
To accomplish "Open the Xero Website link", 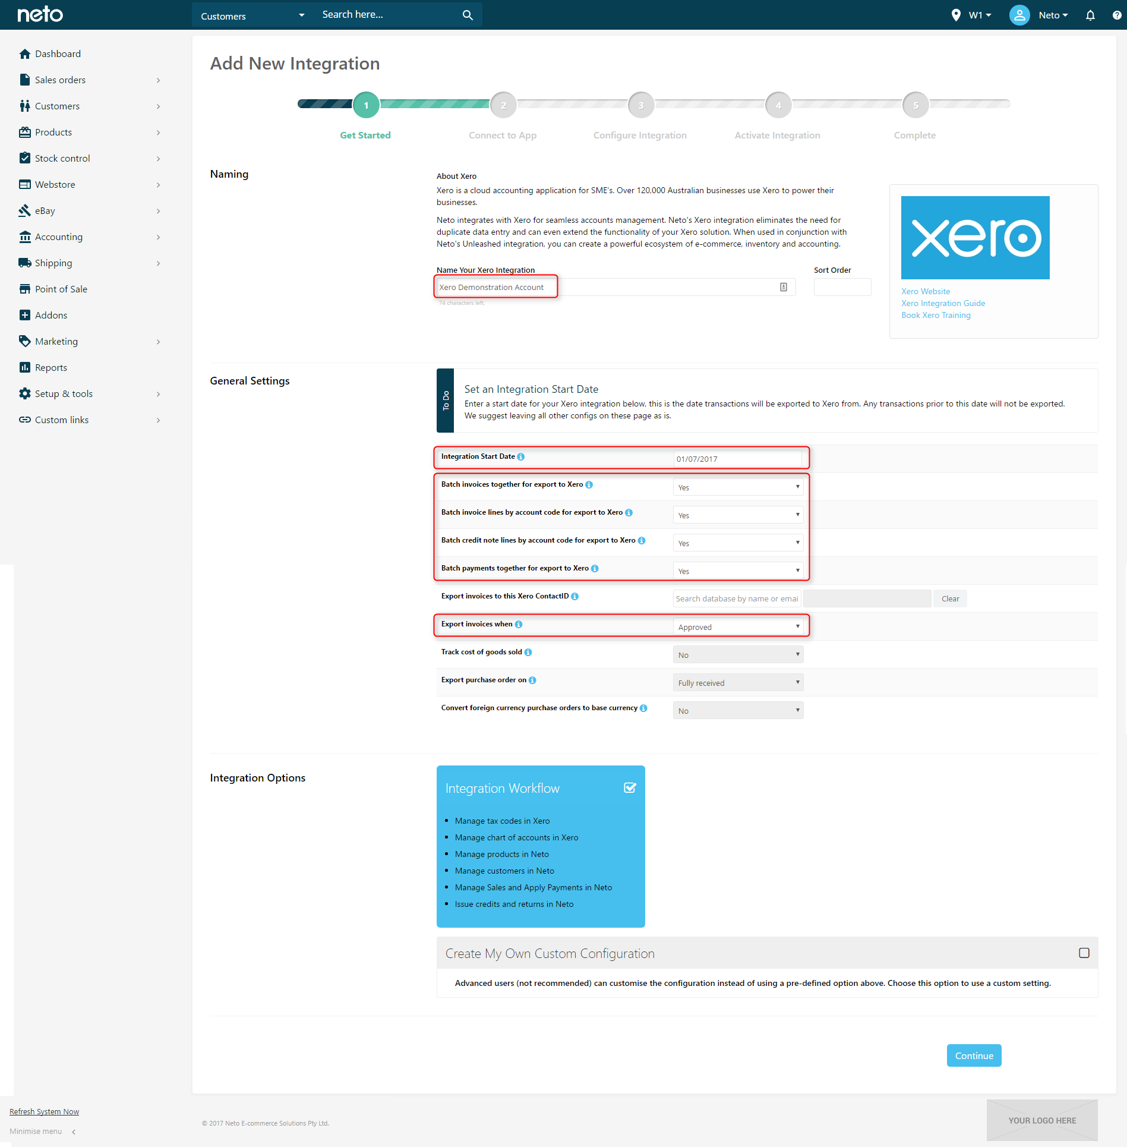I will click(x=925, y=291).
